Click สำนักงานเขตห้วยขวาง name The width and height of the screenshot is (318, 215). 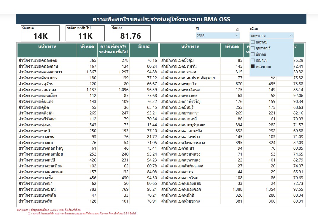coord(180,201)
